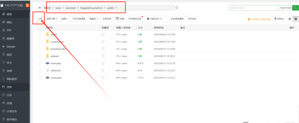The image size is (299, 123).
Task: Check the uploads row checkbox
Action: coord(40,56)
